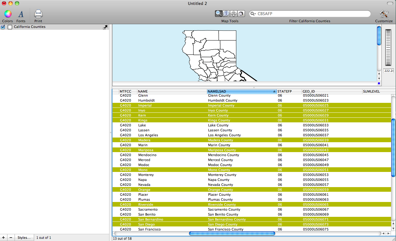The height and width of the screenshot is (241, 396).
Task: Select the Los Angeles table row
Action: 148,135
